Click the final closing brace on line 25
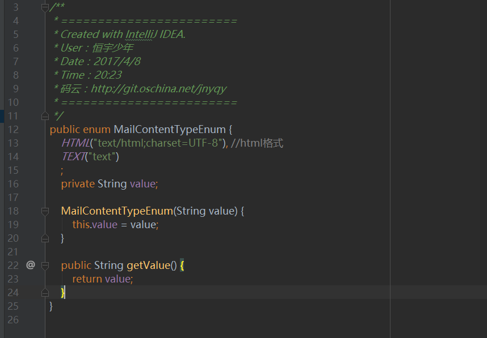Screen dimensions: 487x338 click(x=51, y=306)
